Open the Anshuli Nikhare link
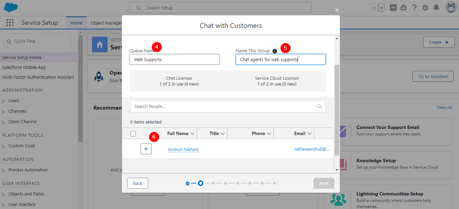This screenshot has width=459, height=209. tap(183, 149)
